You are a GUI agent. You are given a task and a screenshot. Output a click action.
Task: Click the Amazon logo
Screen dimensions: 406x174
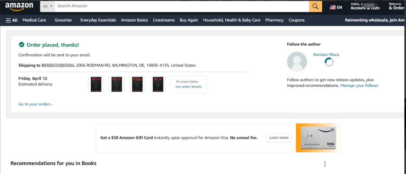[19, 6]
